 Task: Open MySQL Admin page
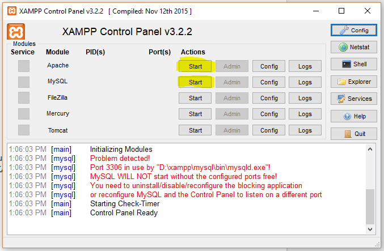pos(231,82)
